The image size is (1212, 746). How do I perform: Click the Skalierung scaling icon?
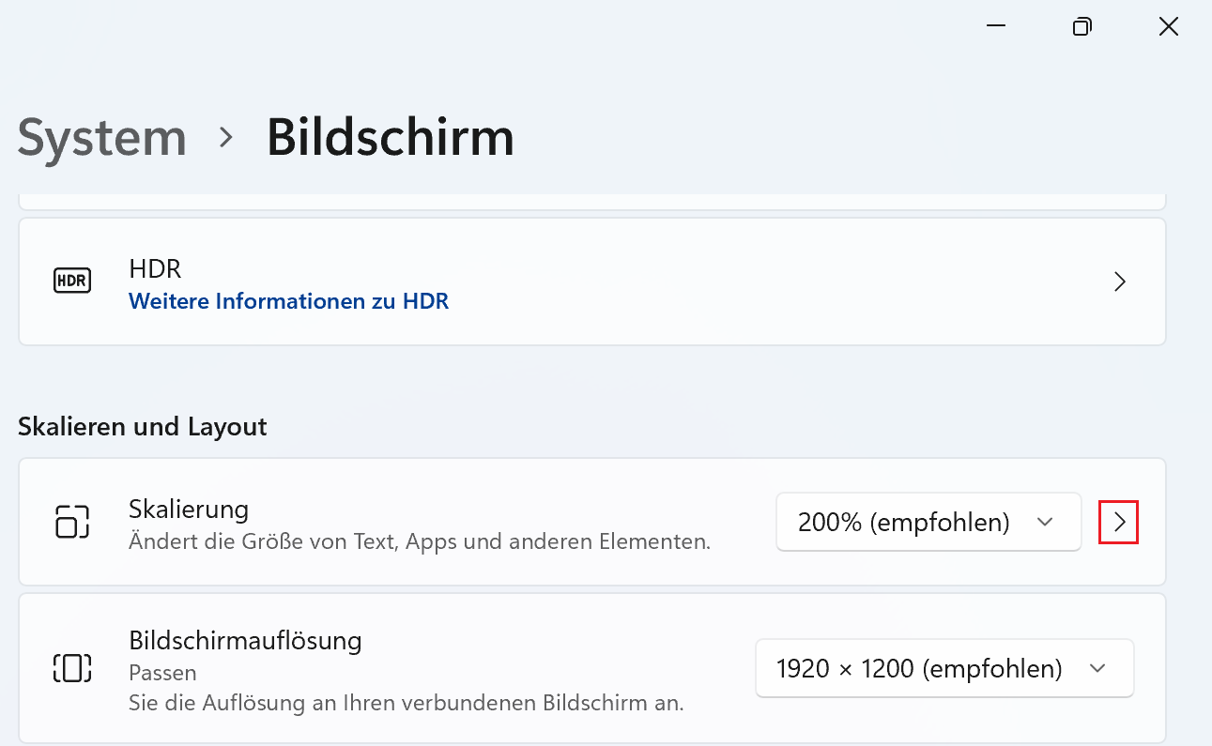(72, 522)
